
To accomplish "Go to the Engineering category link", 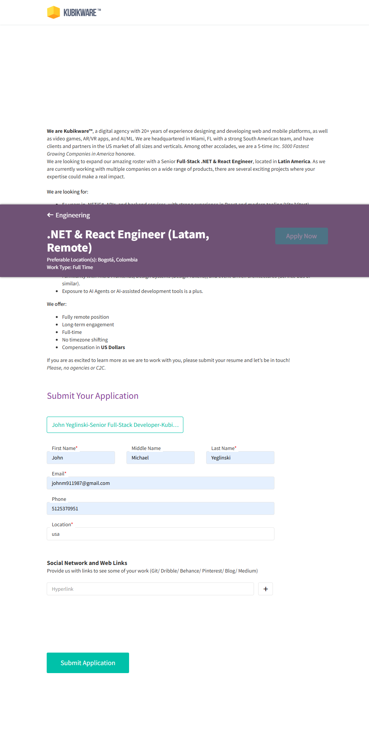I will coord(73,215).
